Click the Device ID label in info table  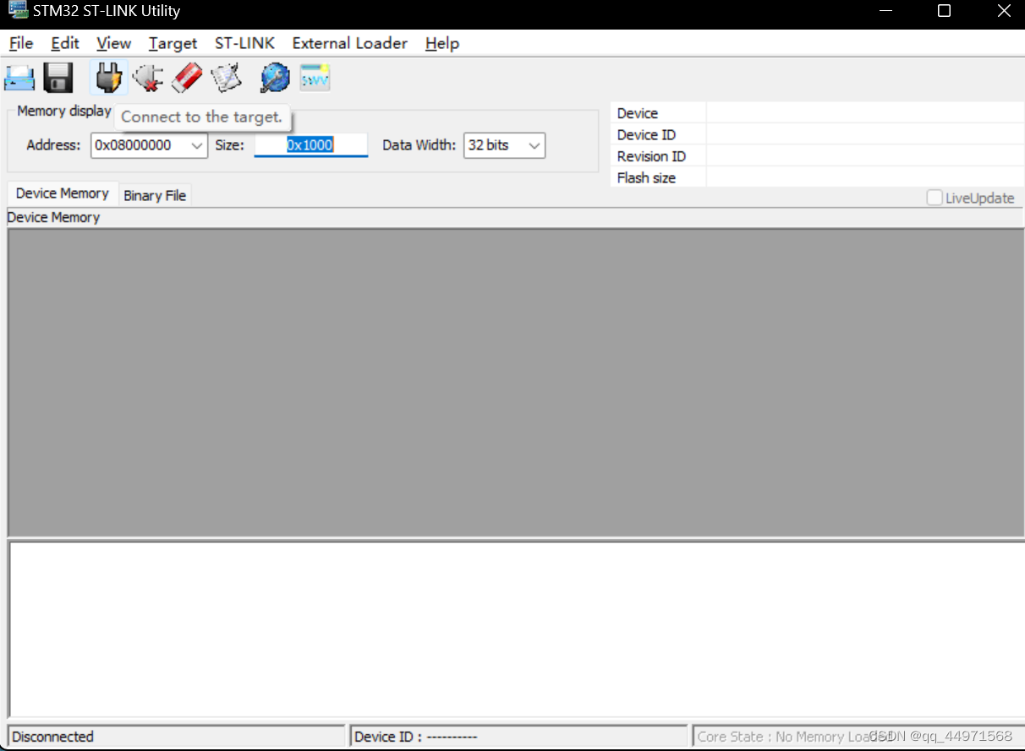[646, 135]
